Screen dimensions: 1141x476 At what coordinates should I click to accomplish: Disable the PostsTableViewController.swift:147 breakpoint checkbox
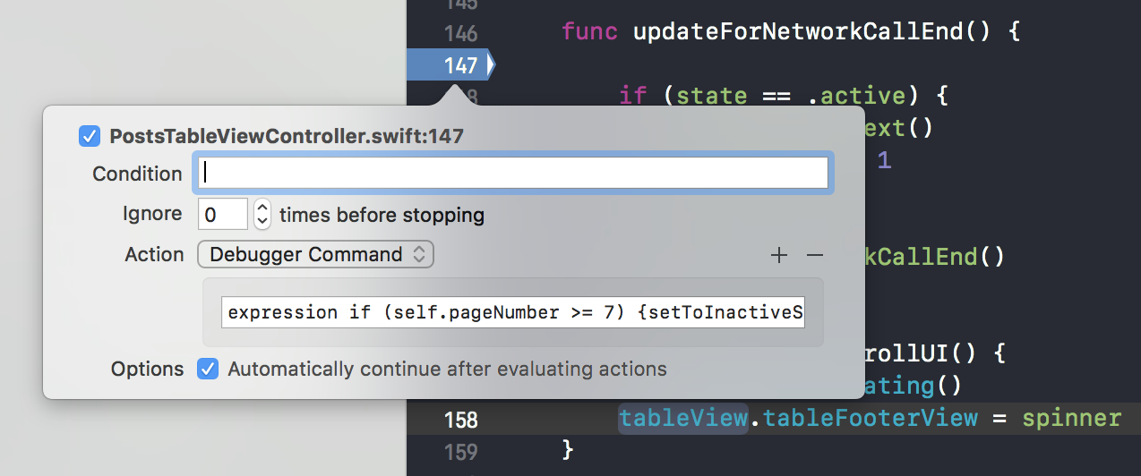pos(90,136)
